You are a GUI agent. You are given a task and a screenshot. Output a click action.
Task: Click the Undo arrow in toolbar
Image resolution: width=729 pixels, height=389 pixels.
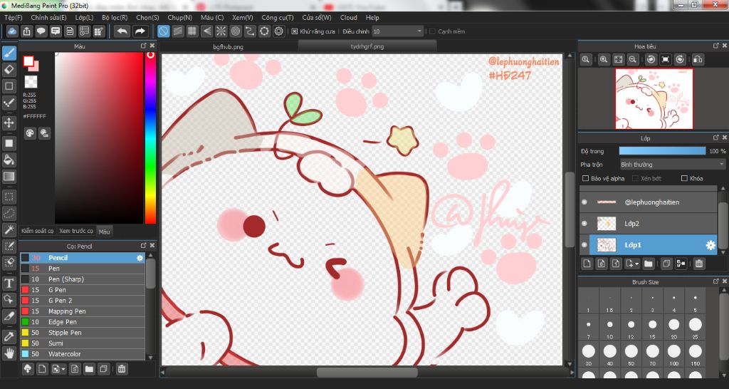coord(122,31)
